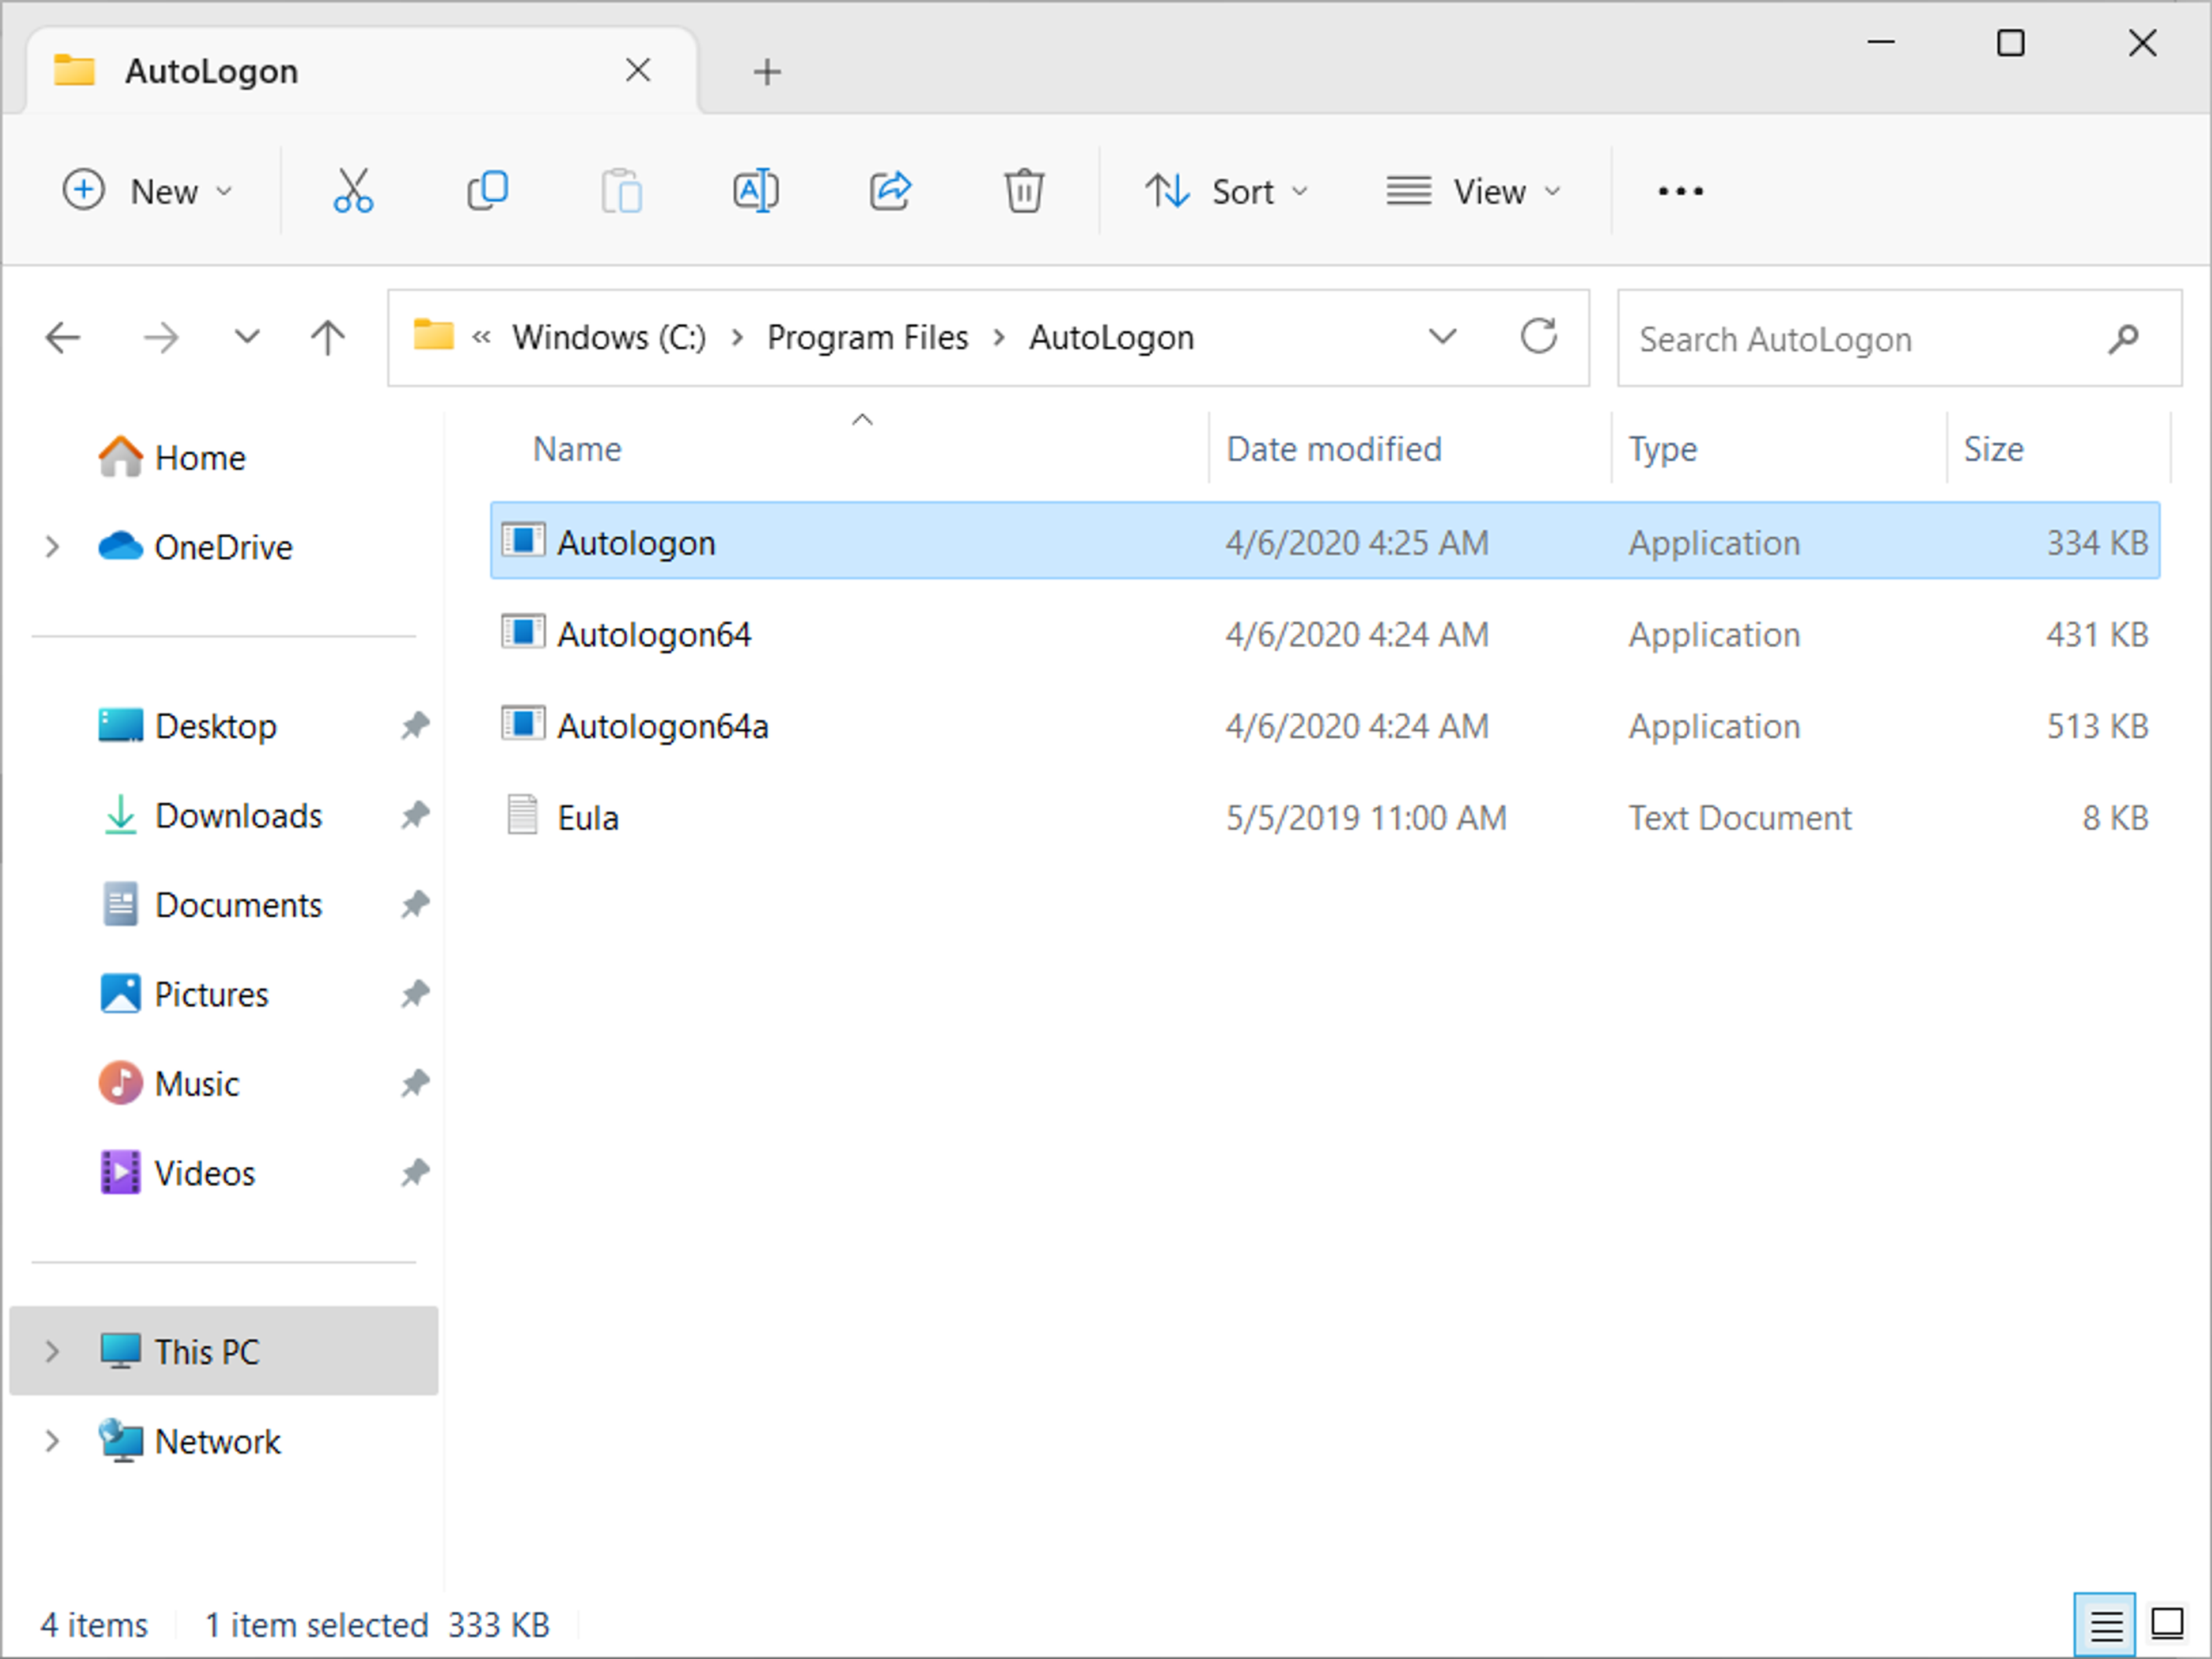
Task: Click the Autologon64a application icon
Action: 523,724
